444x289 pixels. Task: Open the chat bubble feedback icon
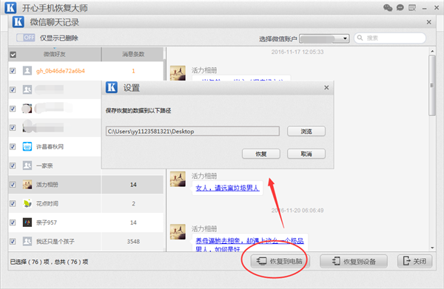pos(400,7)
